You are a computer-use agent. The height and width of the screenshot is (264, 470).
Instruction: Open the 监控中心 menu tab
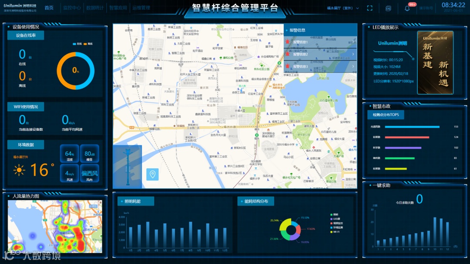pyautogui.click(x=72, y=8)
